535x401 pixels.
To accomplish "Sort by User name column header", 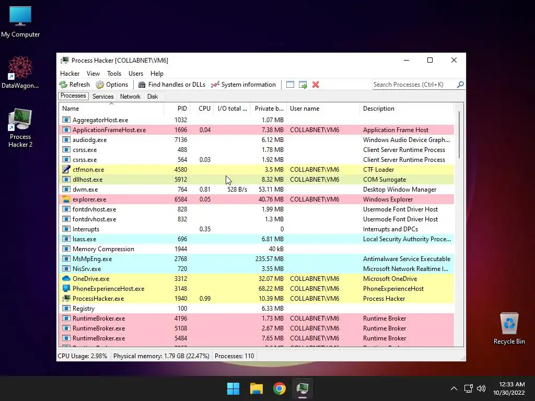I will coord(323,109).
